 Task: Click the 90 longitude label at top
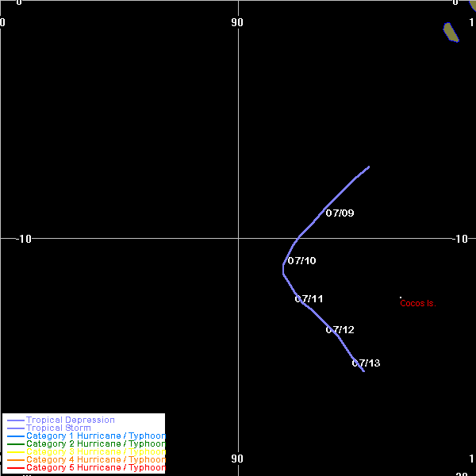pyautogui.click(x=236, y=22)
